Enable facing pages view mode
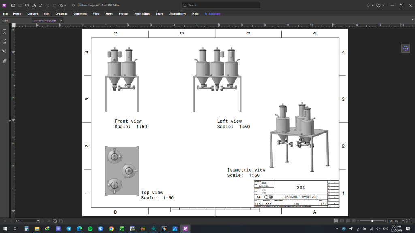The height and width of the screenshot is (233, 415). tap(348, 221)
